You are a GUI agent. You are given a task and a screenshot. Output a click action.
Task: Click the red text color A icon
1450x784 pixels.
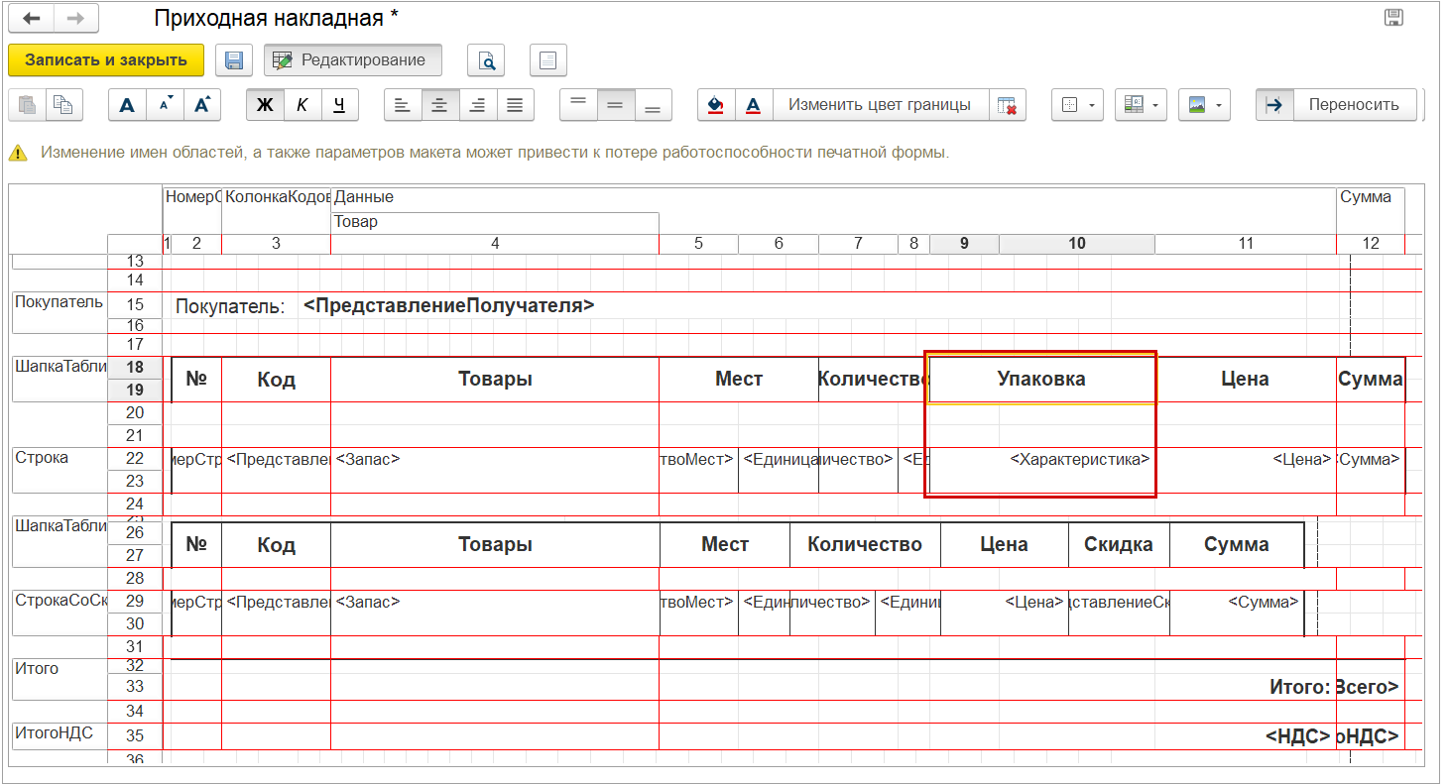(x=754, y=104)
